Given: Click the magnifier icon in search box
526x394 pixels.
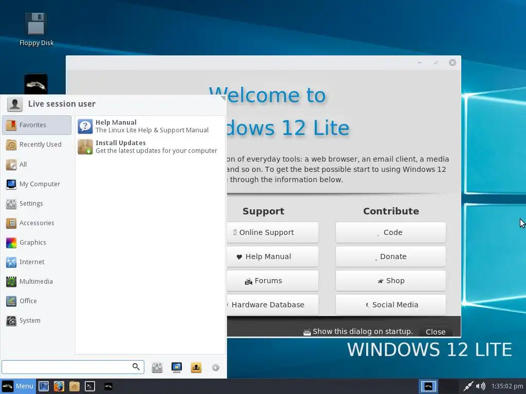Looking at the screenshot, I should tap(136, 367).
